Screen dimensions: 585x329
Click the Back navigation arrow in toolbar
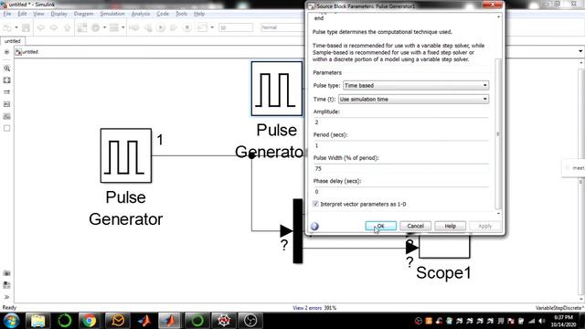tap(40, 27)
